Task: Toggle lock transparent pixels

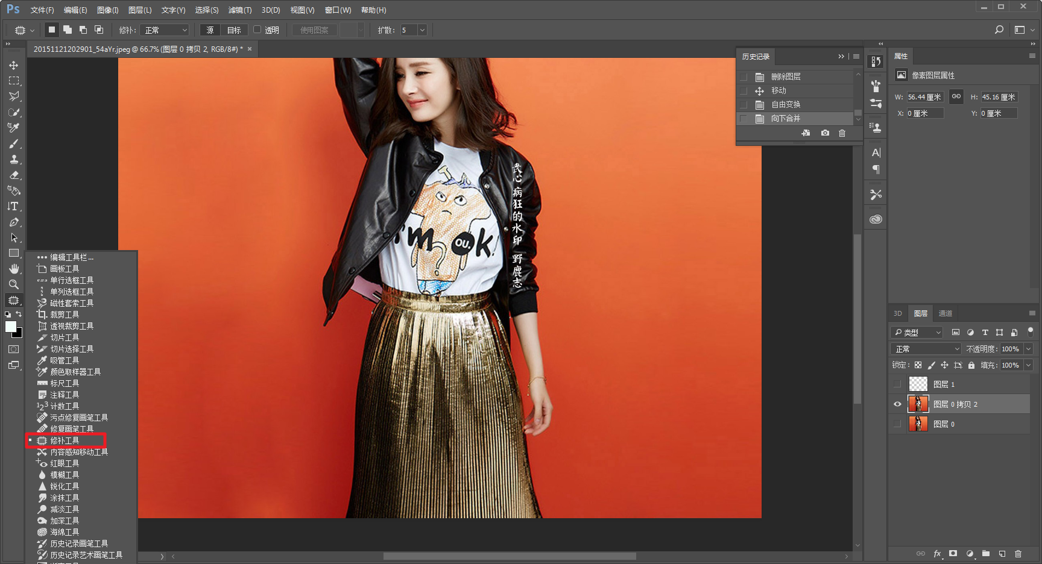Action: click(918, 365)
